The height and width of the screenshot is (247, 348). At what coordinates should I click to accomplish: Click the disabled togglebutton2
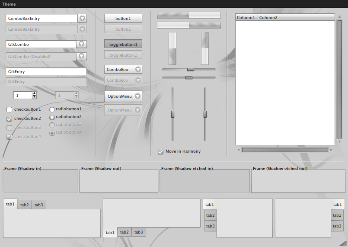click(123, 55)
